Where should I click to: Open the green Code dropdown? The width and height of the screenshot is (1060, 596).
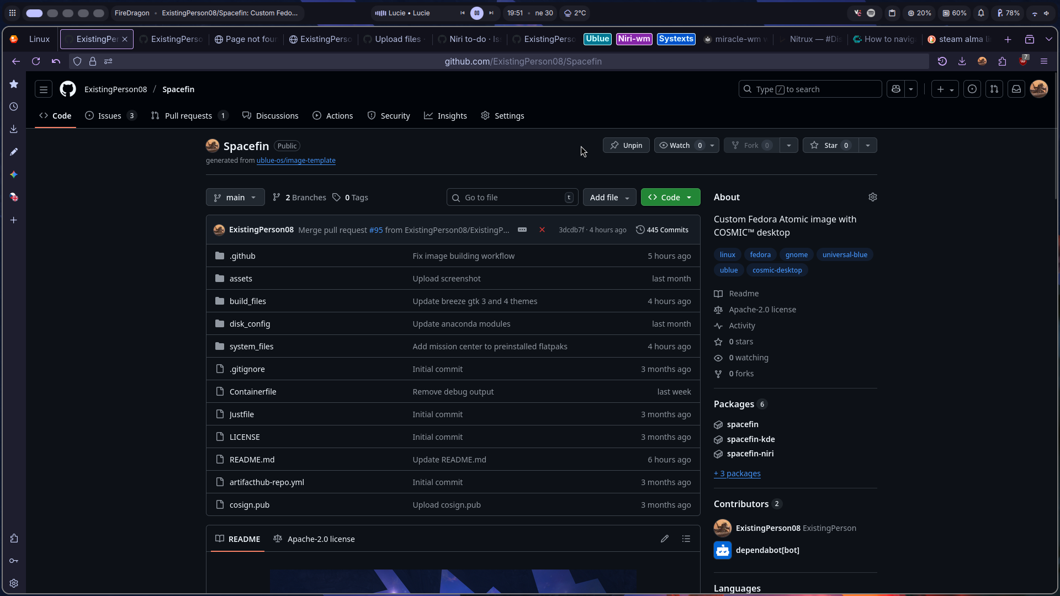coord(670,197)
